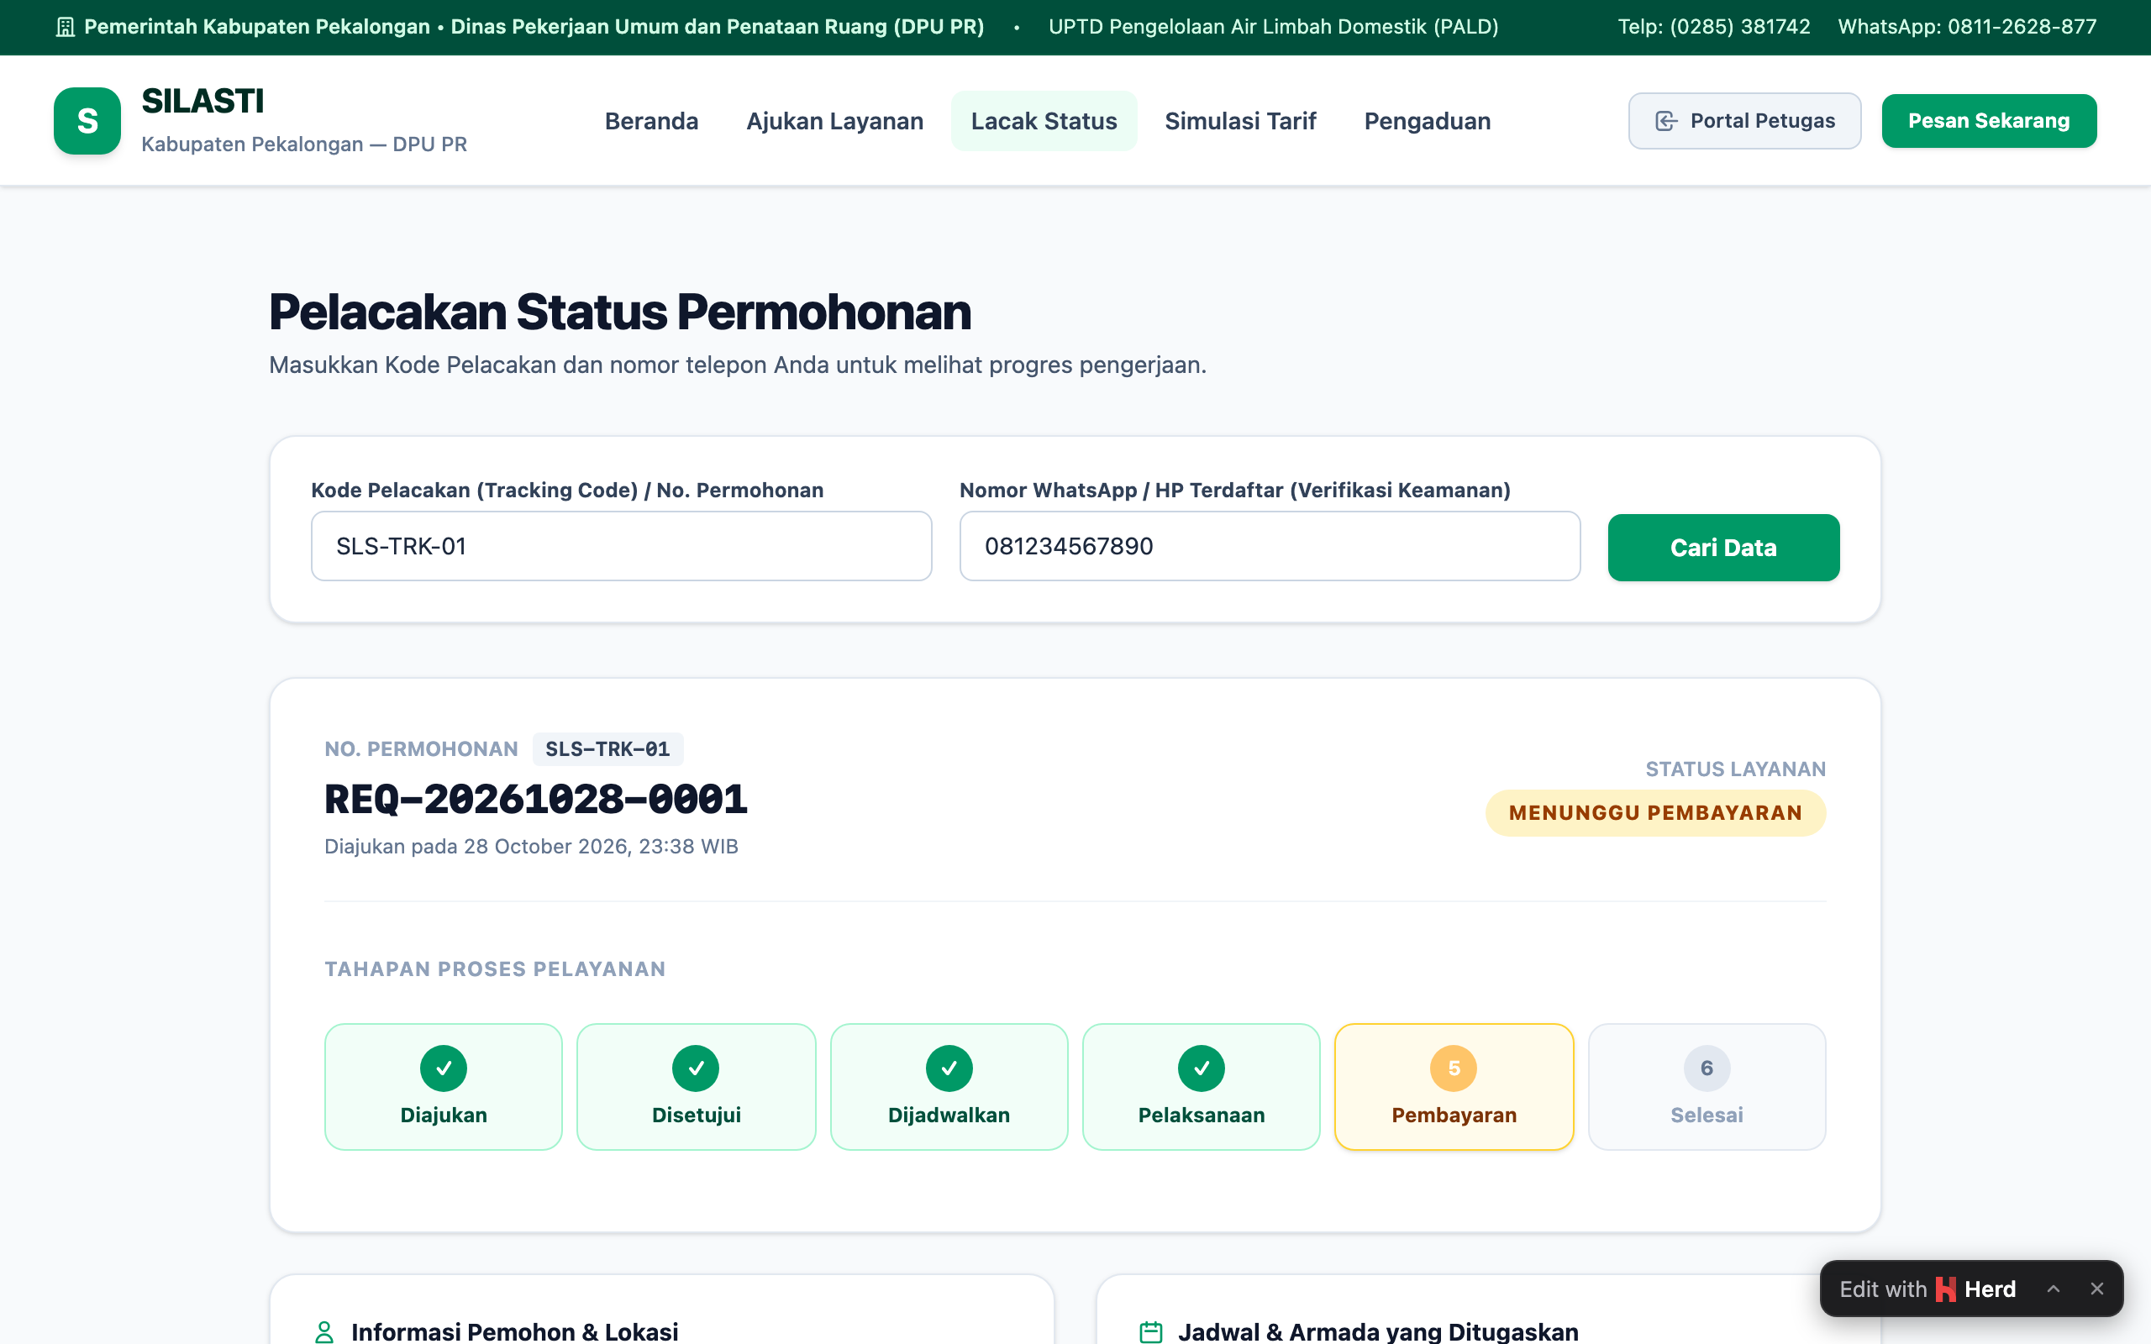
Task: Click the Cari Data search button
Action: [1722, 548]
